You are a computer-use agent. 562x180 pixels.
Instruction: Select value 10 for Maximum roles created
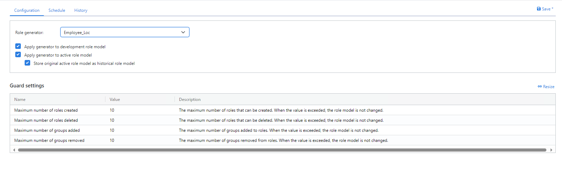point(112,110)
